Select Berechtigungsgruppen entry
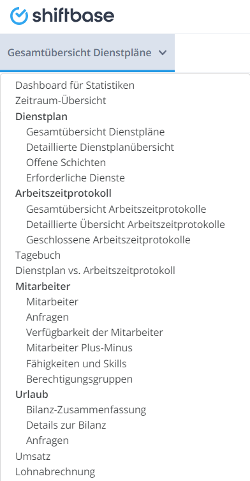The height and width of the screenshot is (481, 250). tap(79, 379)
